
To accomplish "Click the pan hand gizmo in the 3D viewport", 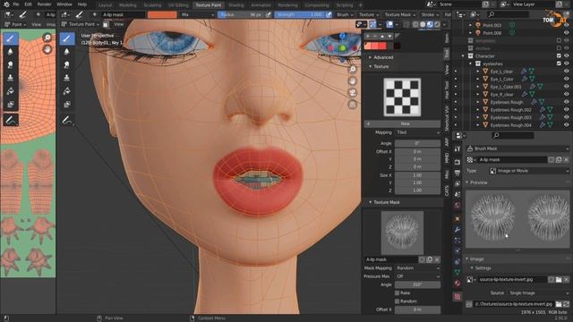I will [x=352, y=81].
